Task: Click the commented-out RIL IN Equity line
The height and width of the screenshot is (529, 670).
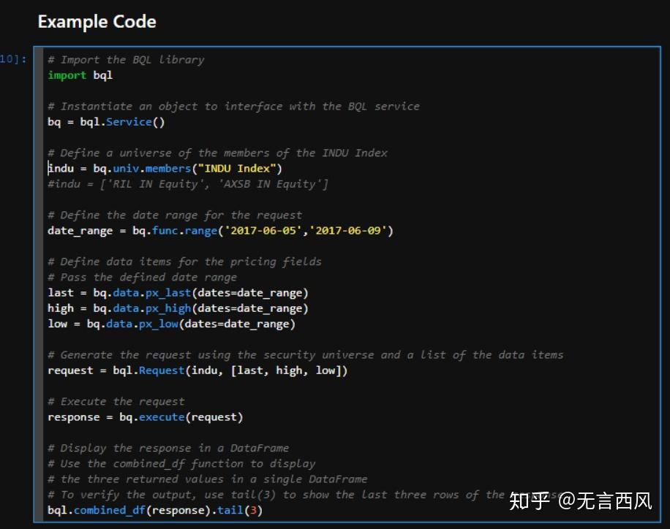Action: click(187, 184)
